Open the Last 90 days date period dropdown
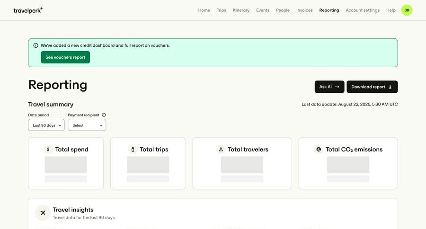Image resolution: width=426 pixels, height=229 pixels. click(46, 125)
